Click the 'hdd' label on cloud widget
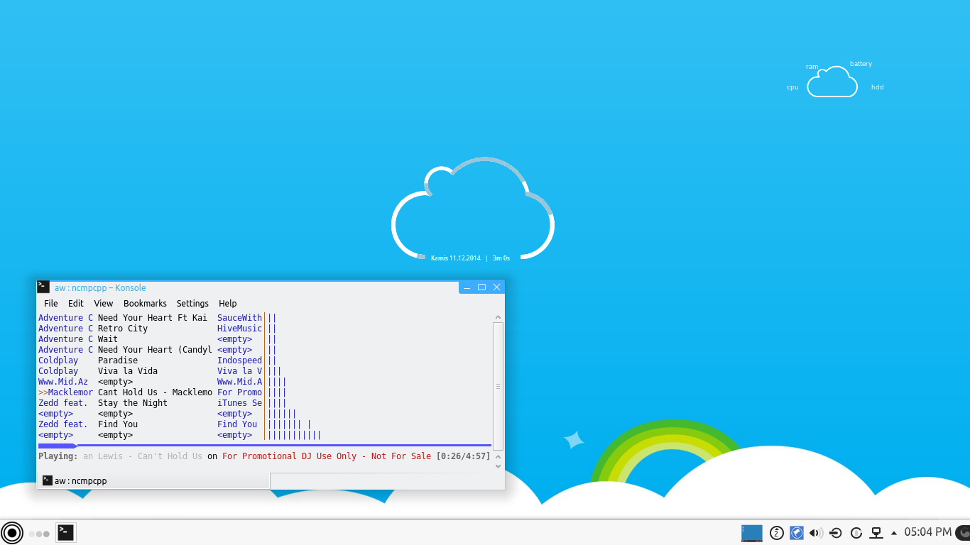 click(x=878, y=87)
